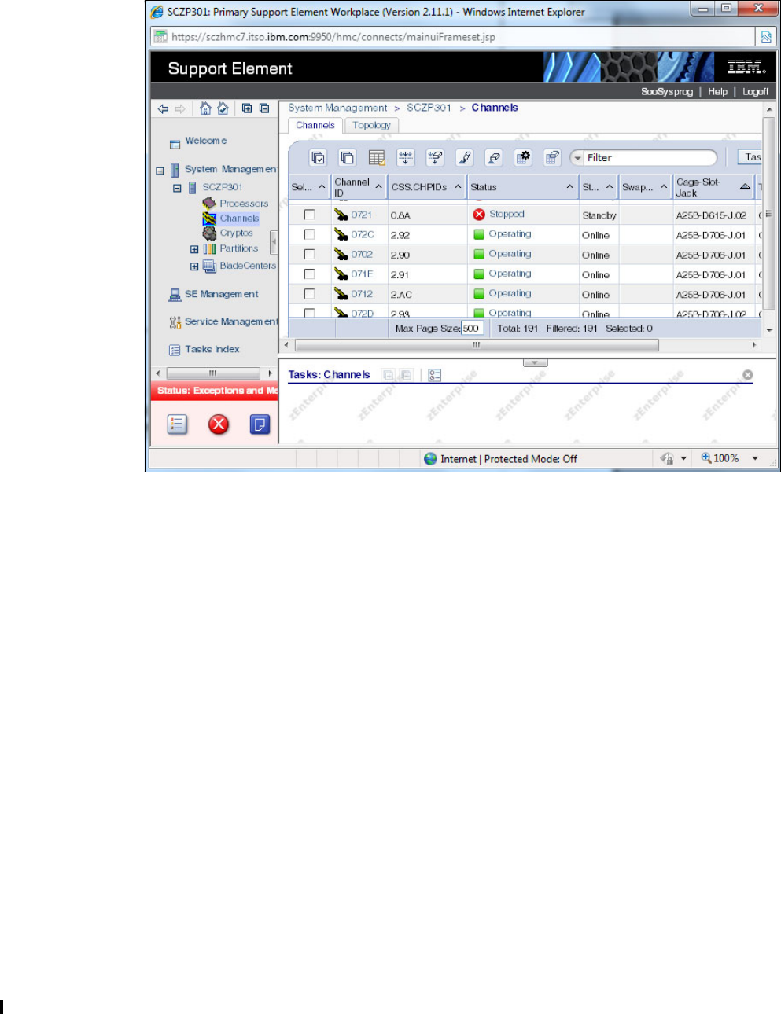Viewport: 781px width, 1014px height.
Task: Tick the checkbox for channel 0721
Action: pyautogui.click(x=309, y=215)
